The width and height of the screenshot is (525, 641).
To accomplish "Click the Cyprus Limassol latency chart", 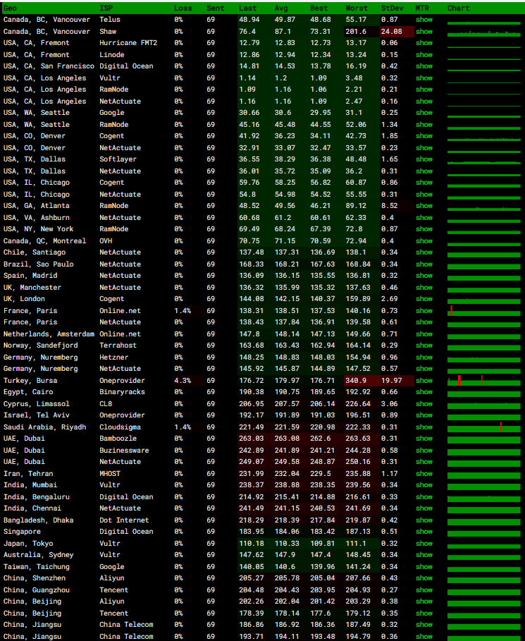I will (x=483, y=405).
